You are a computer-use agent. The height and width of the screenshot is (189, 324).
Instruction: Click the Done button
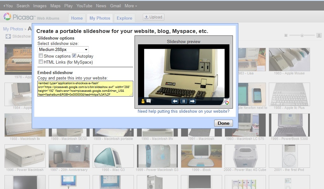[x=223, y=123]
